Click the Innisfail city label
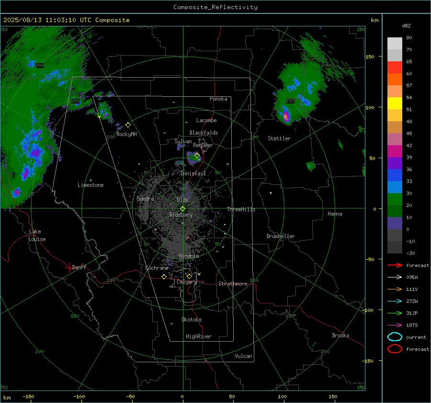The height and width of the screenshot is (403, 431). click(193, 173)
